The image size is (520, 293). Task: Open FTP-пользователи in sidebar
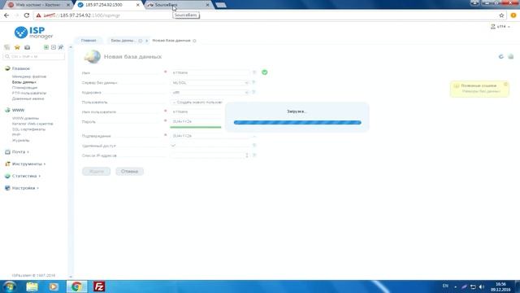tap(29, 93)
